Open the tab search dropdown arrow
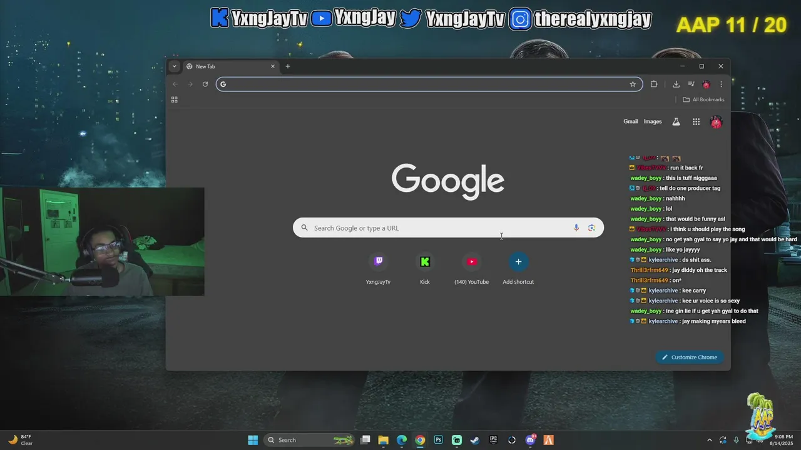 [x=174, y=66]
